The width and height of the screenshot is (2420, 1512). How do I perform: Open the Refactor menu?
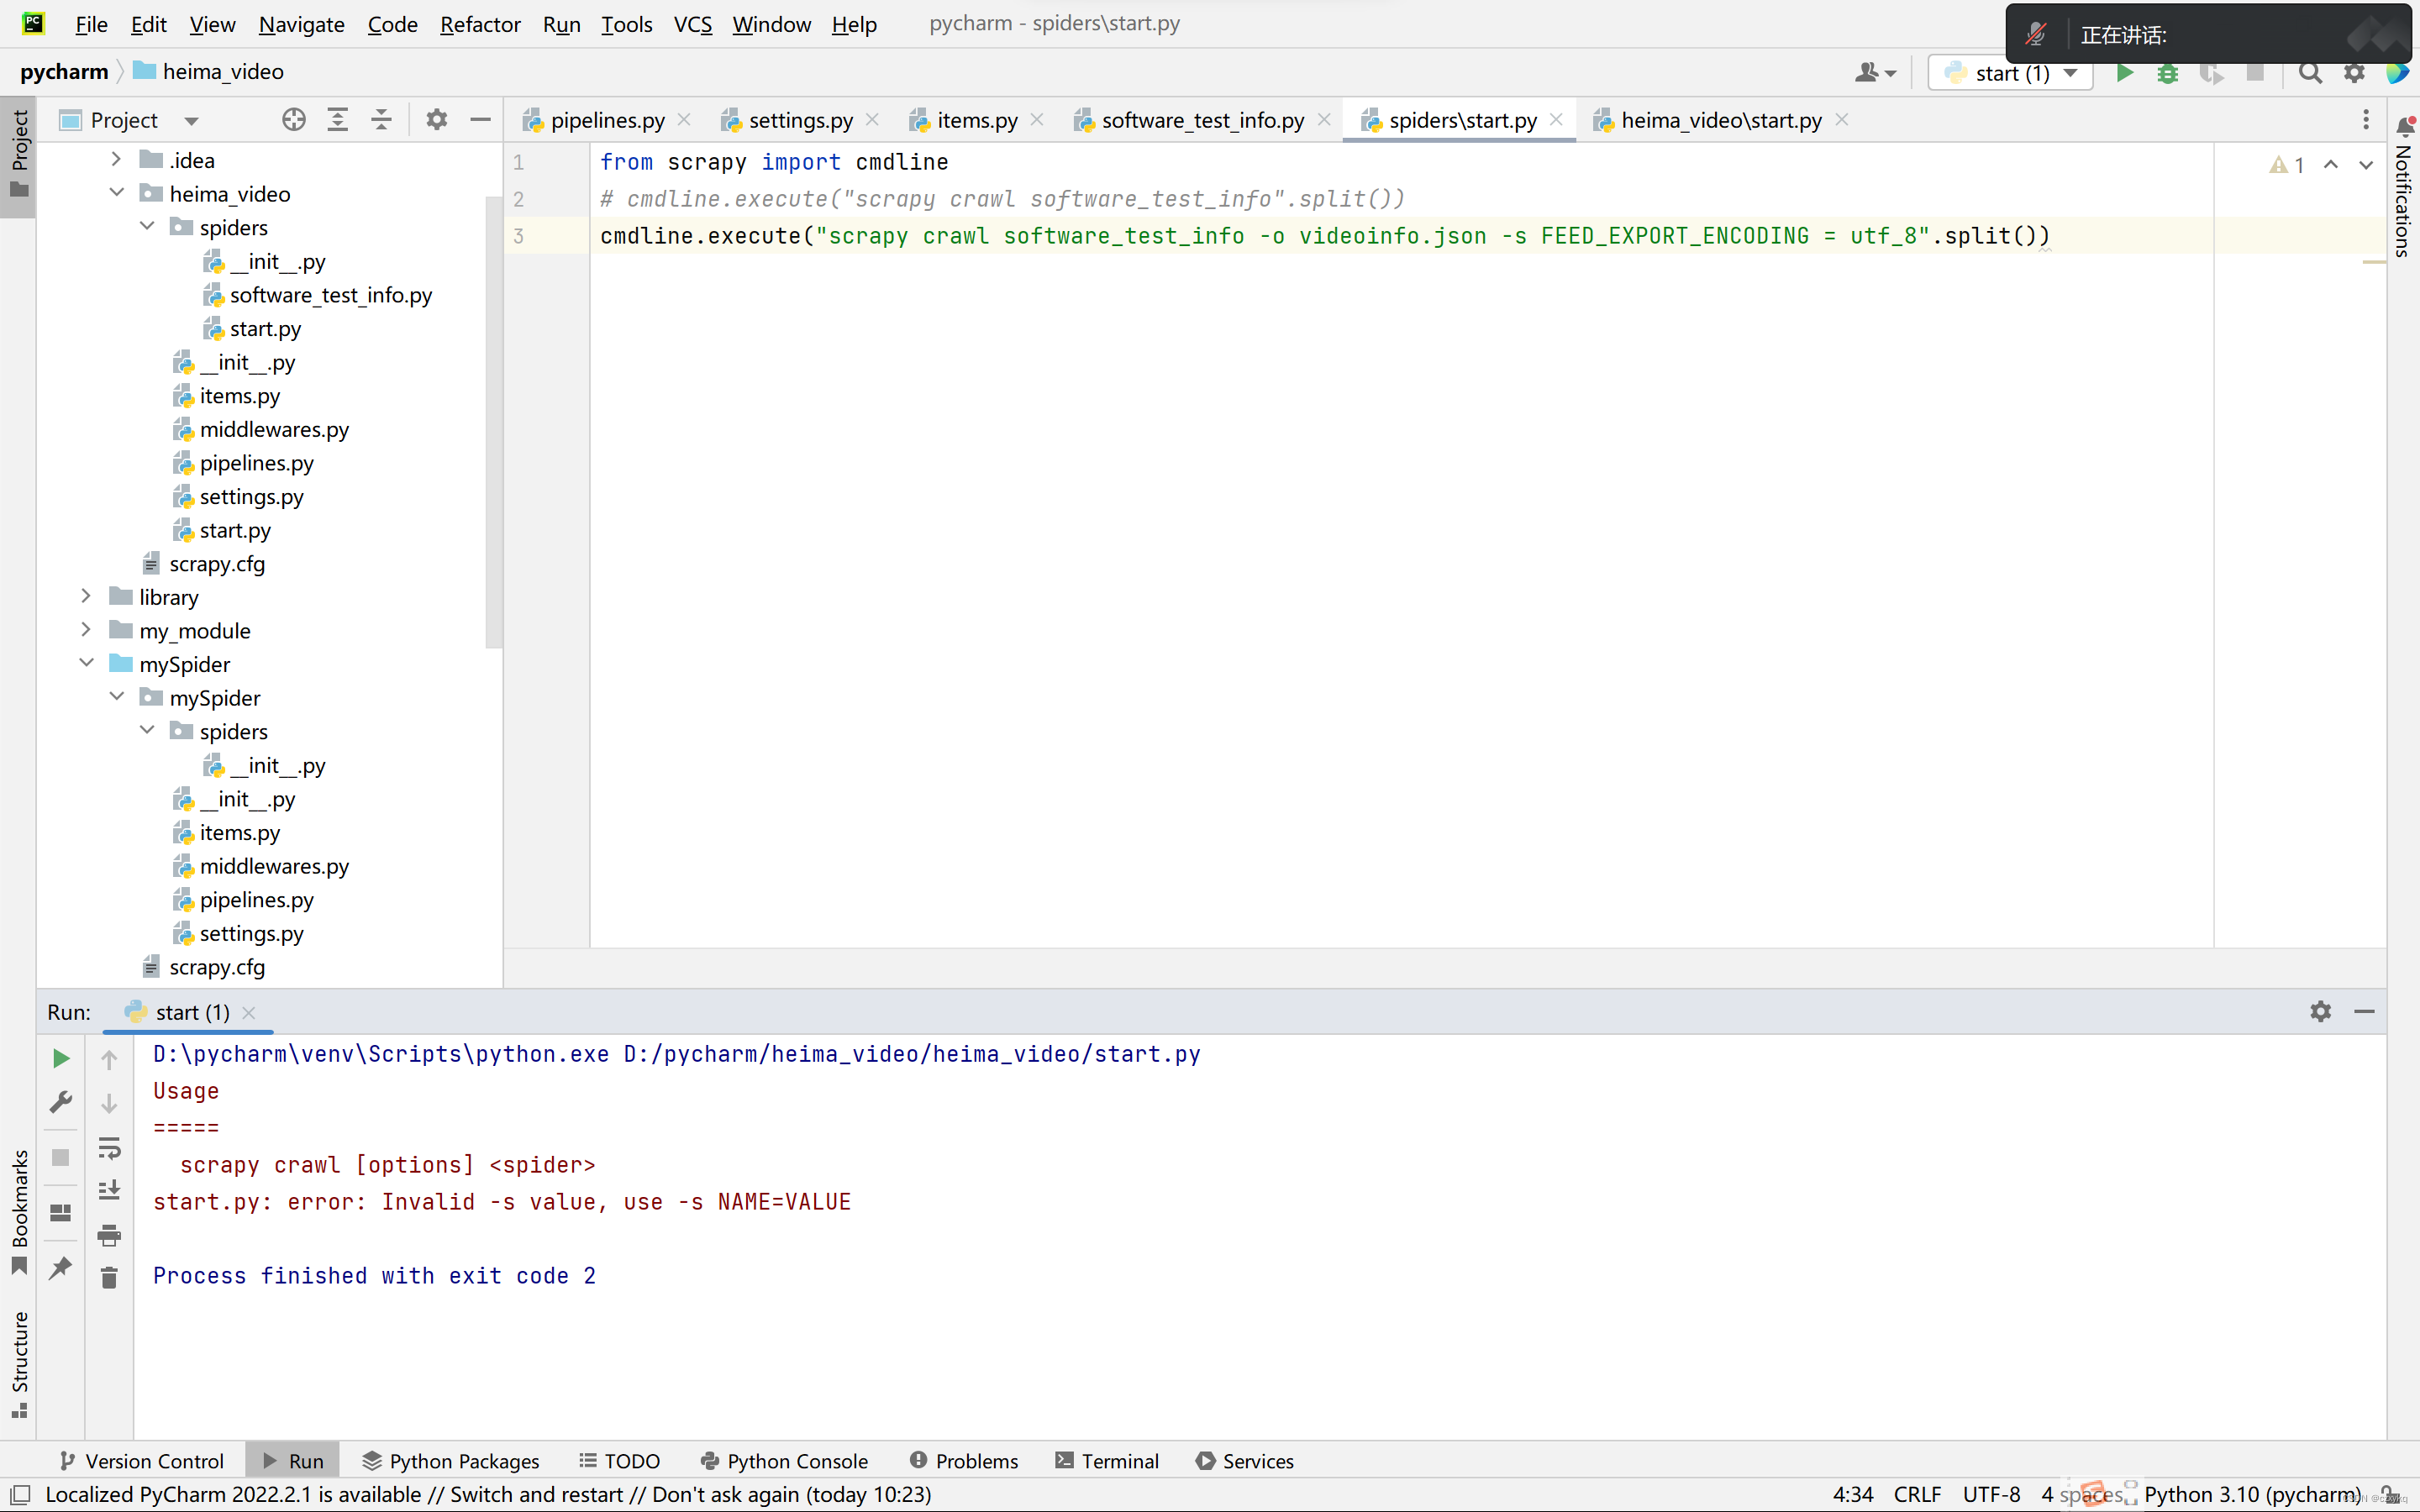479,24
